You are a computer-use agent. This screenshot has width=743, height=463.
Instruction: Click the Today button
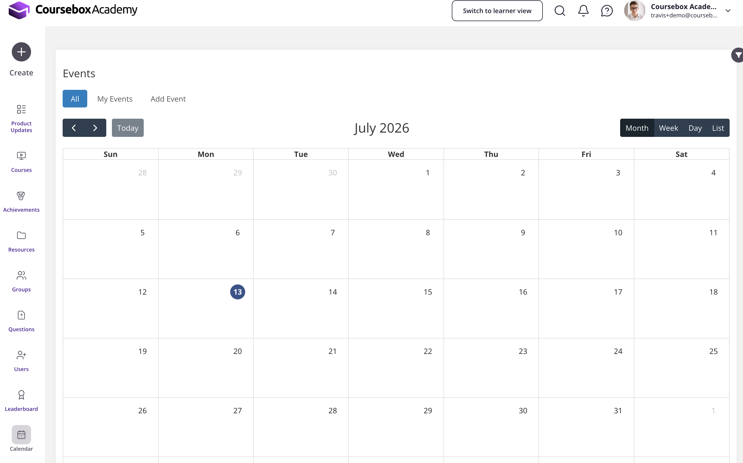[x=127, y=128]
